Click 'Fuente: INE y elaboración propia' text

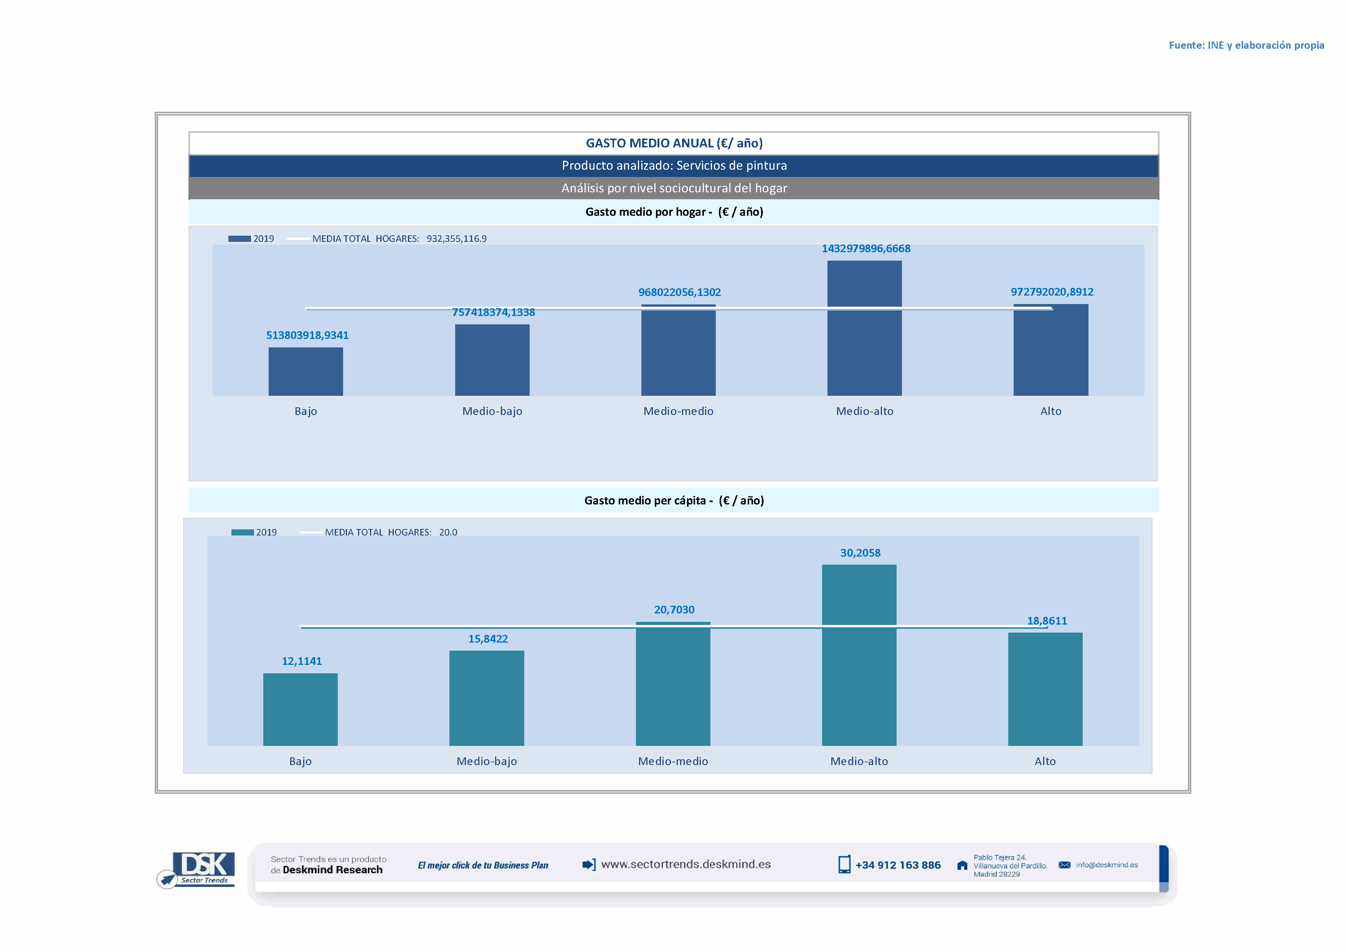pyautogui.click(x=1246, y=45)
